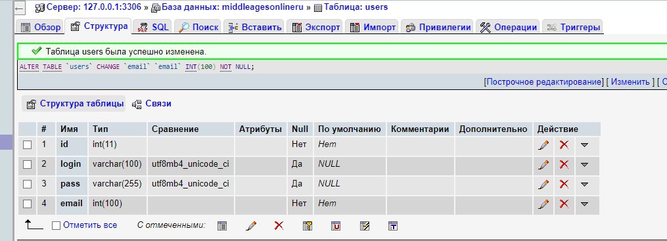Drop checked columns red X in bottom bar
667x241 pixels.
[279, 225]
